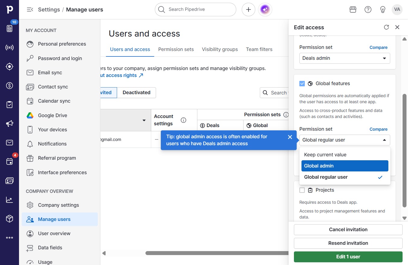Refresh the Edit access panel
Image resolution: width=408 pixels, height=265 pixels.
[x=386, y=27]
